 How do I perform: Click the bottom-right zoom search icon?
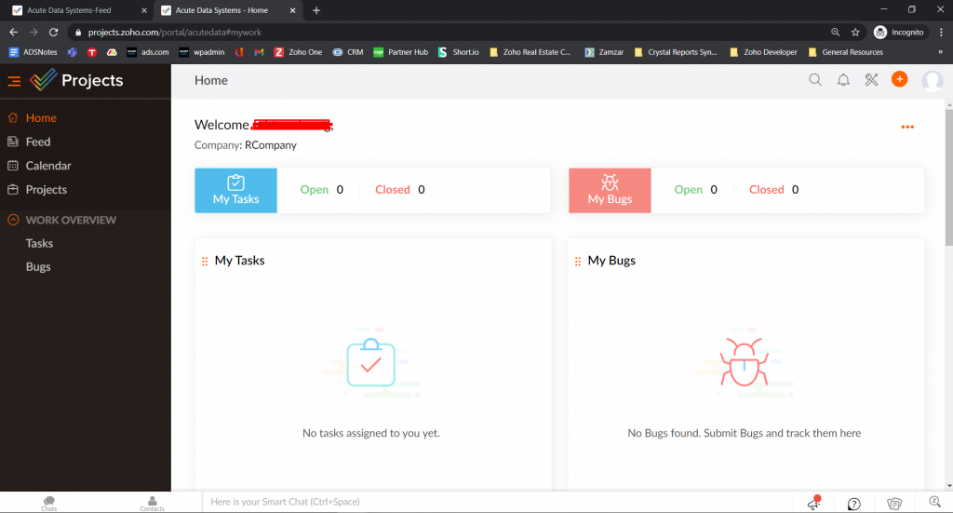click(934, 502)
